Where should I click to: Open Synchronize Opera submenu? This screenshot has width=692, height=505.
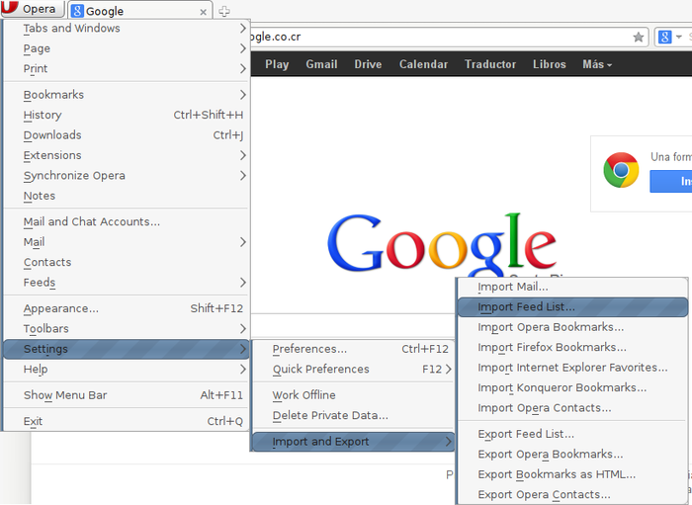pyautogui.click(x=127, y=176)
